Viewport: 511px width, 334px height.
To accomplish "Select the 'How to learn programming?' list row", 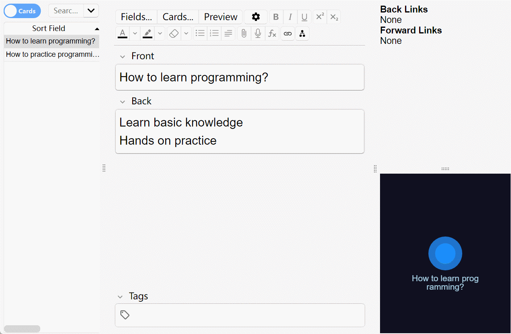I will (x=52, y=41).
